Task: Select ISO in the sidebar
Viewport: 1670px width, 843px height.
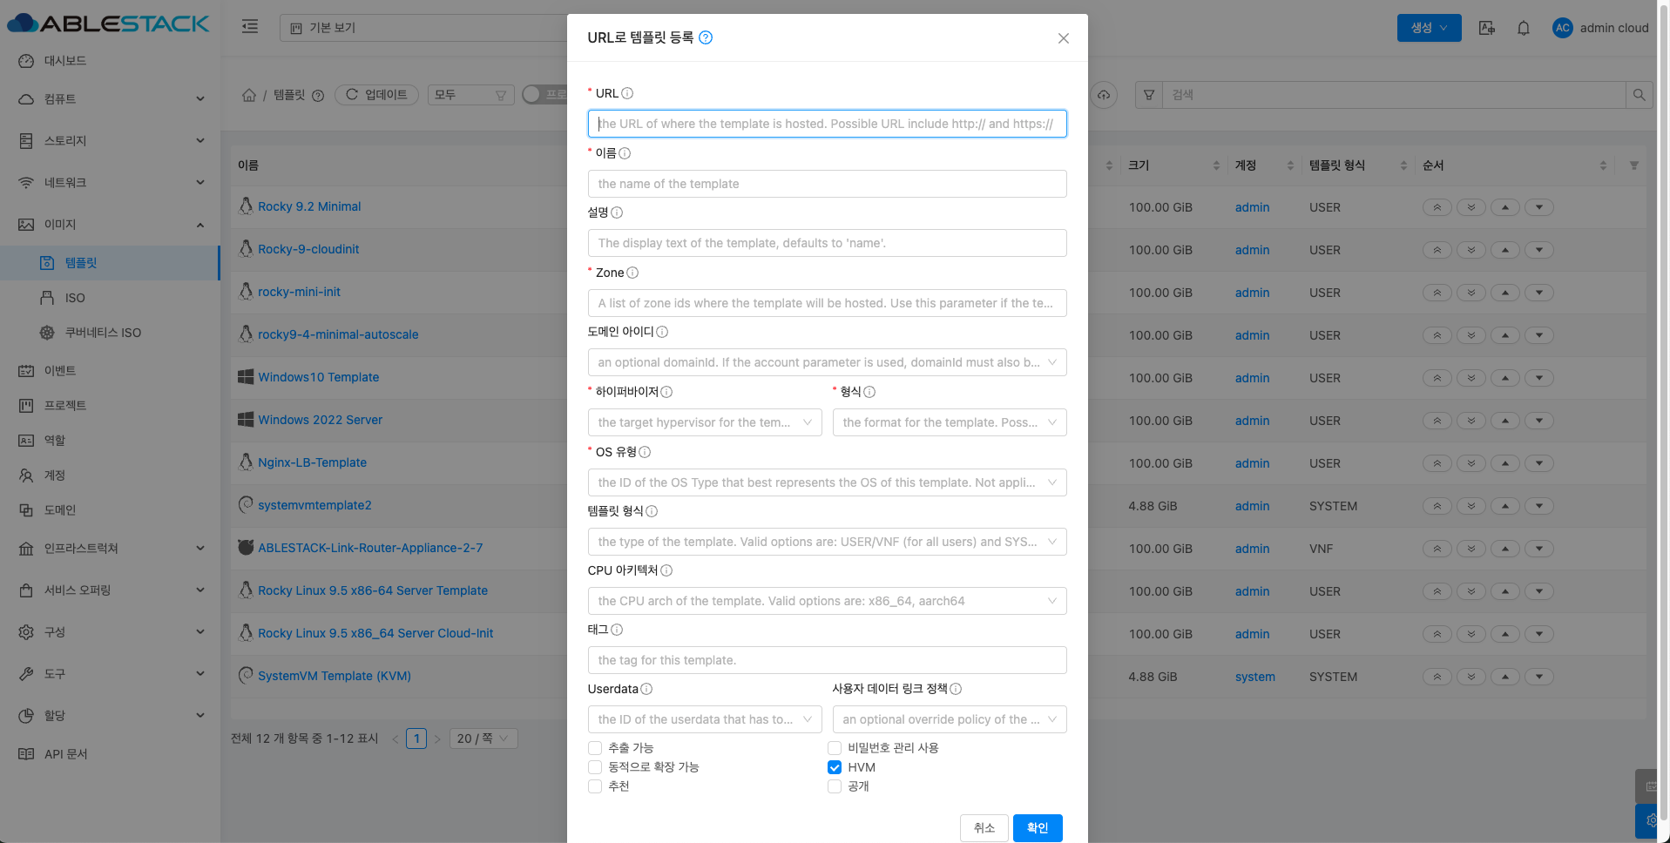Action: [x=110, y=298]
